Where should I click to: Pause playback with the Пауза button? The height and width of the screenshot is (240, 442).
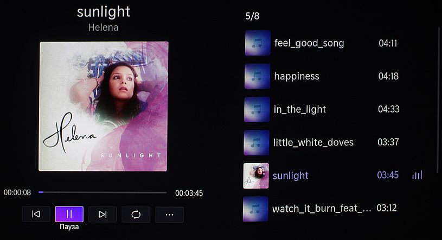[x=69, y=214]
